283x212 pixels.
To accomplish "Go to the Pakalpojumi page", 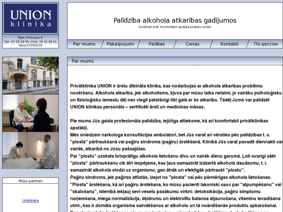I will [121, 44].
